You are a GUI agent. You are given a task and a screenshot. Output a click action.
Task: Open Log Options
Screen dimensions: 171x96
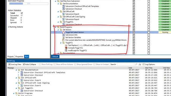[149, 64]
